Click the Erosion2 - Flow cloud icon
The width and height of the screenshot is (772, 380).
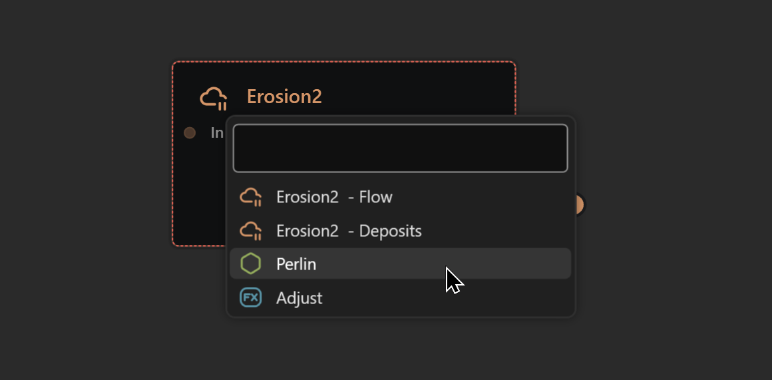click(250, 197)
